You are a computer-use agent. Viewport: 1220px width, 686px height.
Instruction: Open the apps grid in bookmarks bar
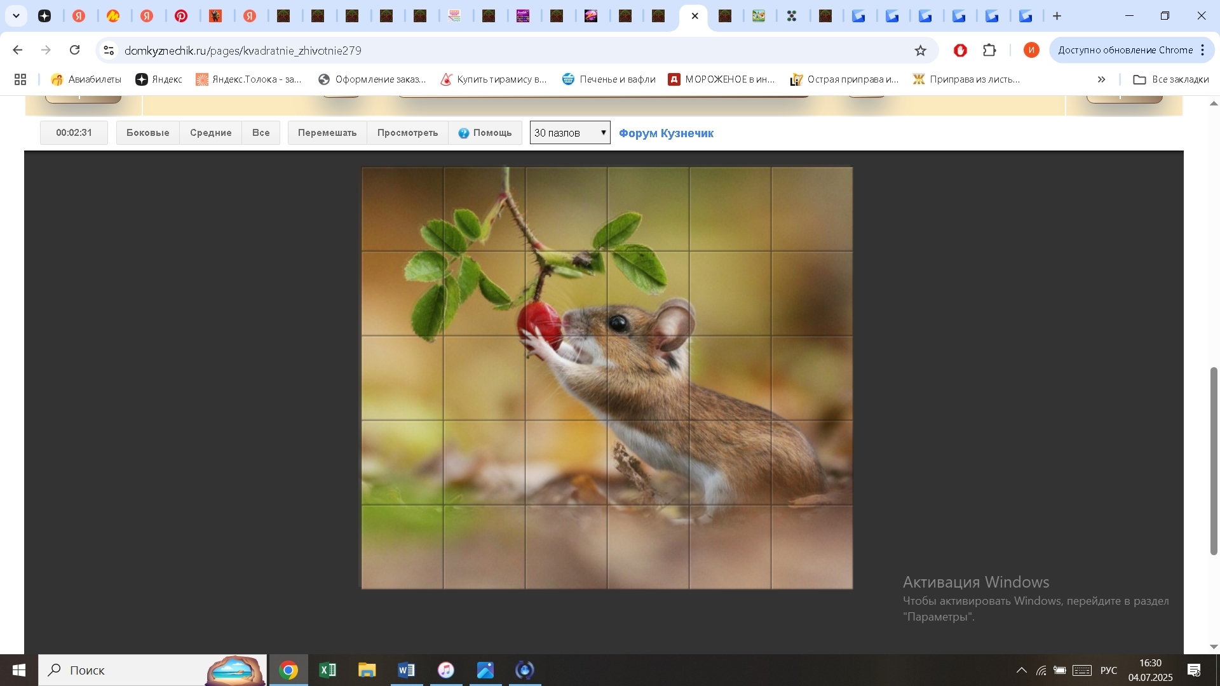[x=20, y=79]
